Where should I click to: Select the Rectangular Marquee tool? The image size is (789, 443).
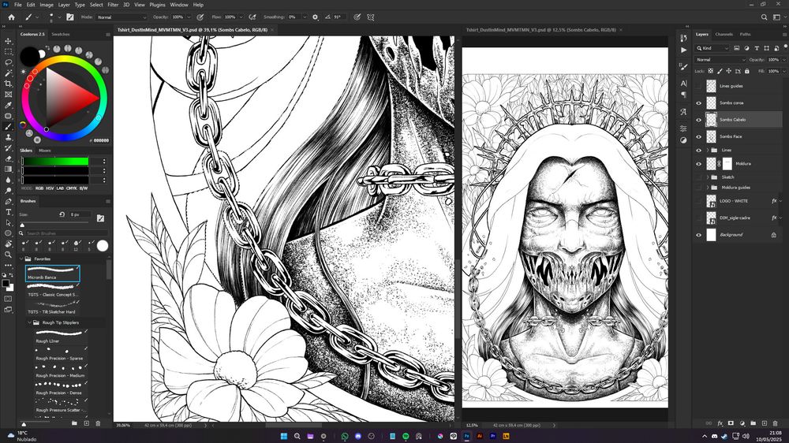(8, 52)
